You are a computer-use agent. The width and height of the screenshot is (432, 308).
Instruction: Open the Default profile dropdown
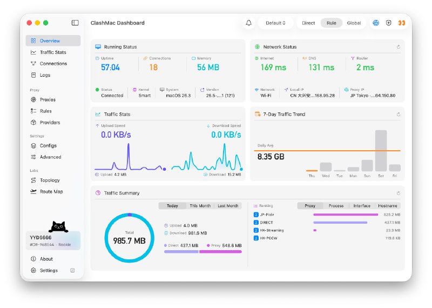pos(275,23)
